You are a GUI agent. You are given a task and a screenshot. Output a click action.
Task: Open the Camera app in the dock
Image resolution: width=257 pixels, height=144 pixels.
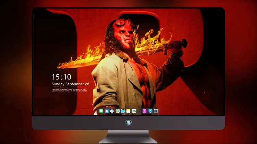[156, 111]
